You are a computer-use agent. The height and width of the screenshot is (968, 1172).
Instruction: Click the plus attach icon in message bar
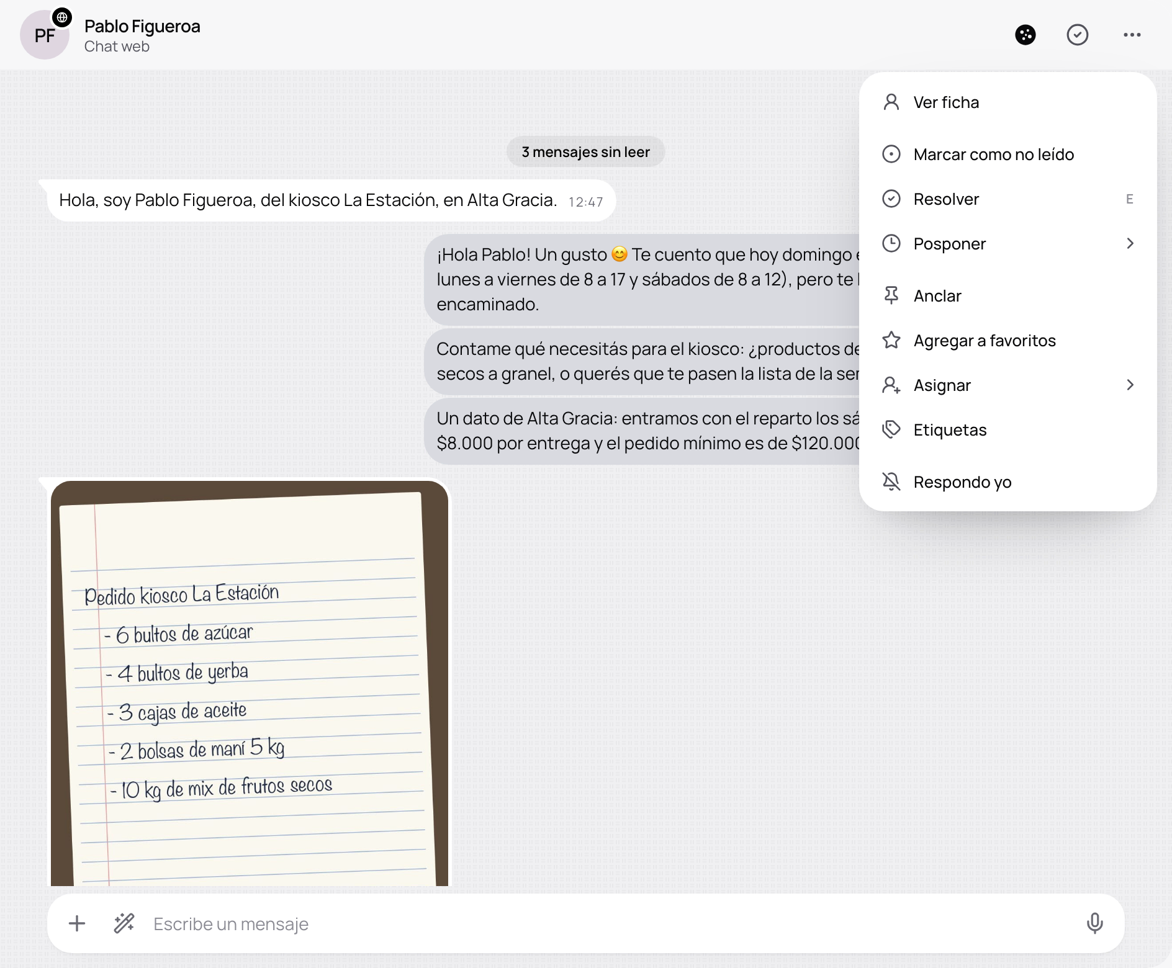pos(77,923)
